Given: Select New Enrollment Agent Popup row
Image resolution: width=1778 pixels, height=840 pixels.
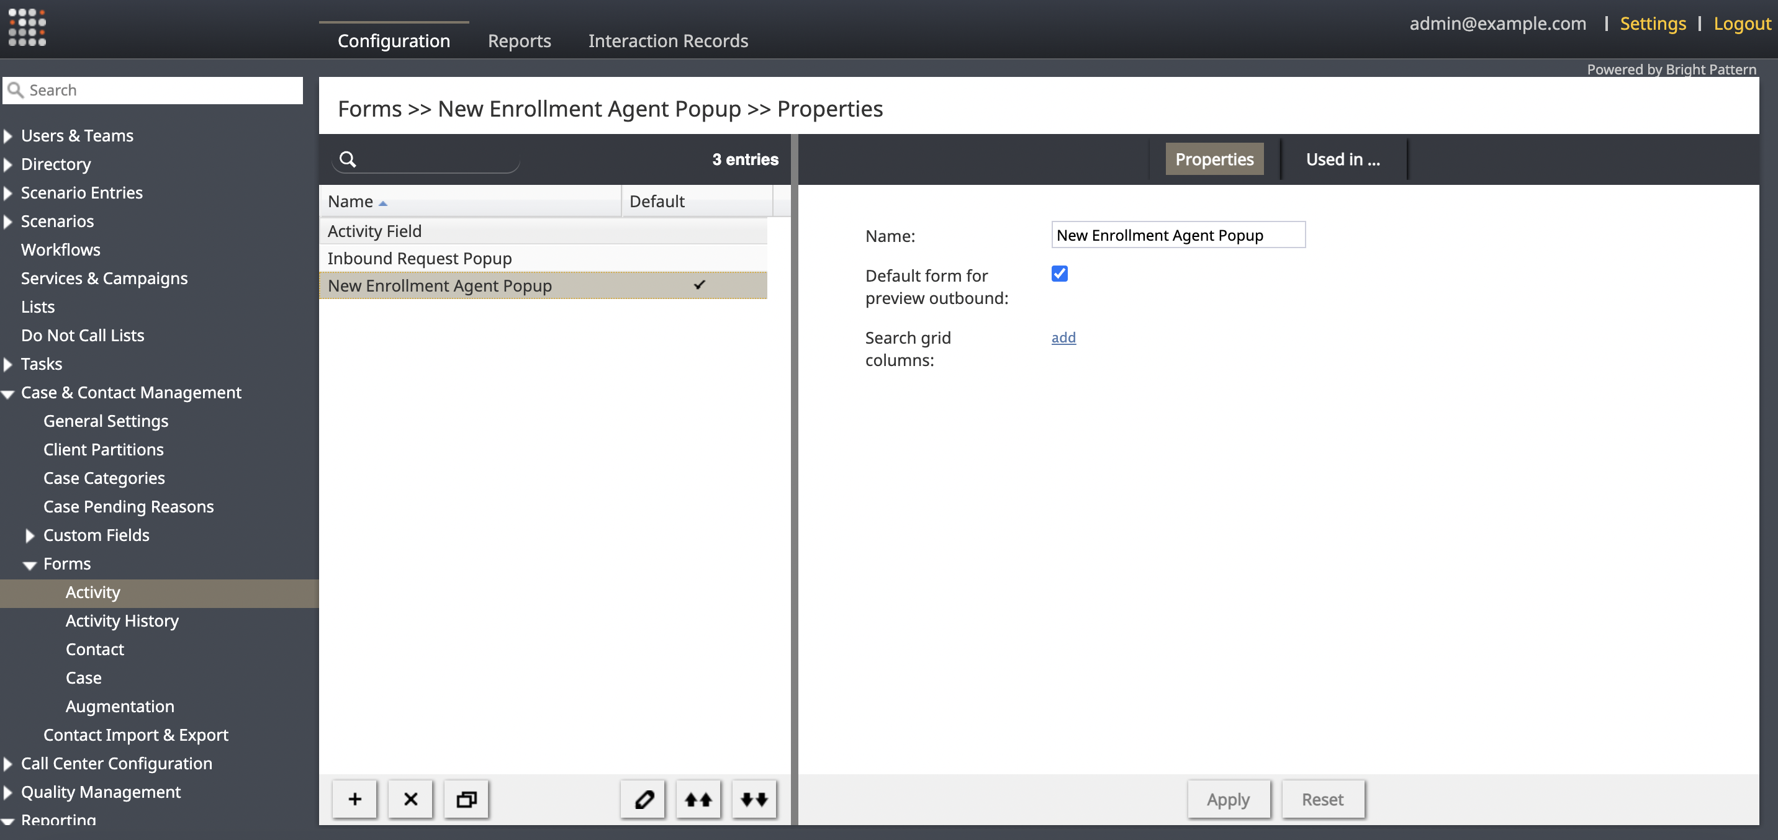Looking at the screenshot, I should [x=543, y=285].
